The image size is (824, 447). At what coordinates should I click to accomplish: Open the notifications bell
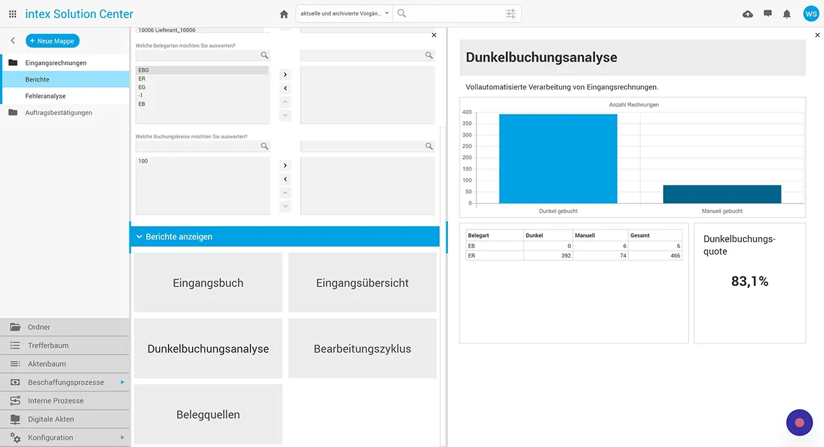pyautogui.click(x=787, y=14)
